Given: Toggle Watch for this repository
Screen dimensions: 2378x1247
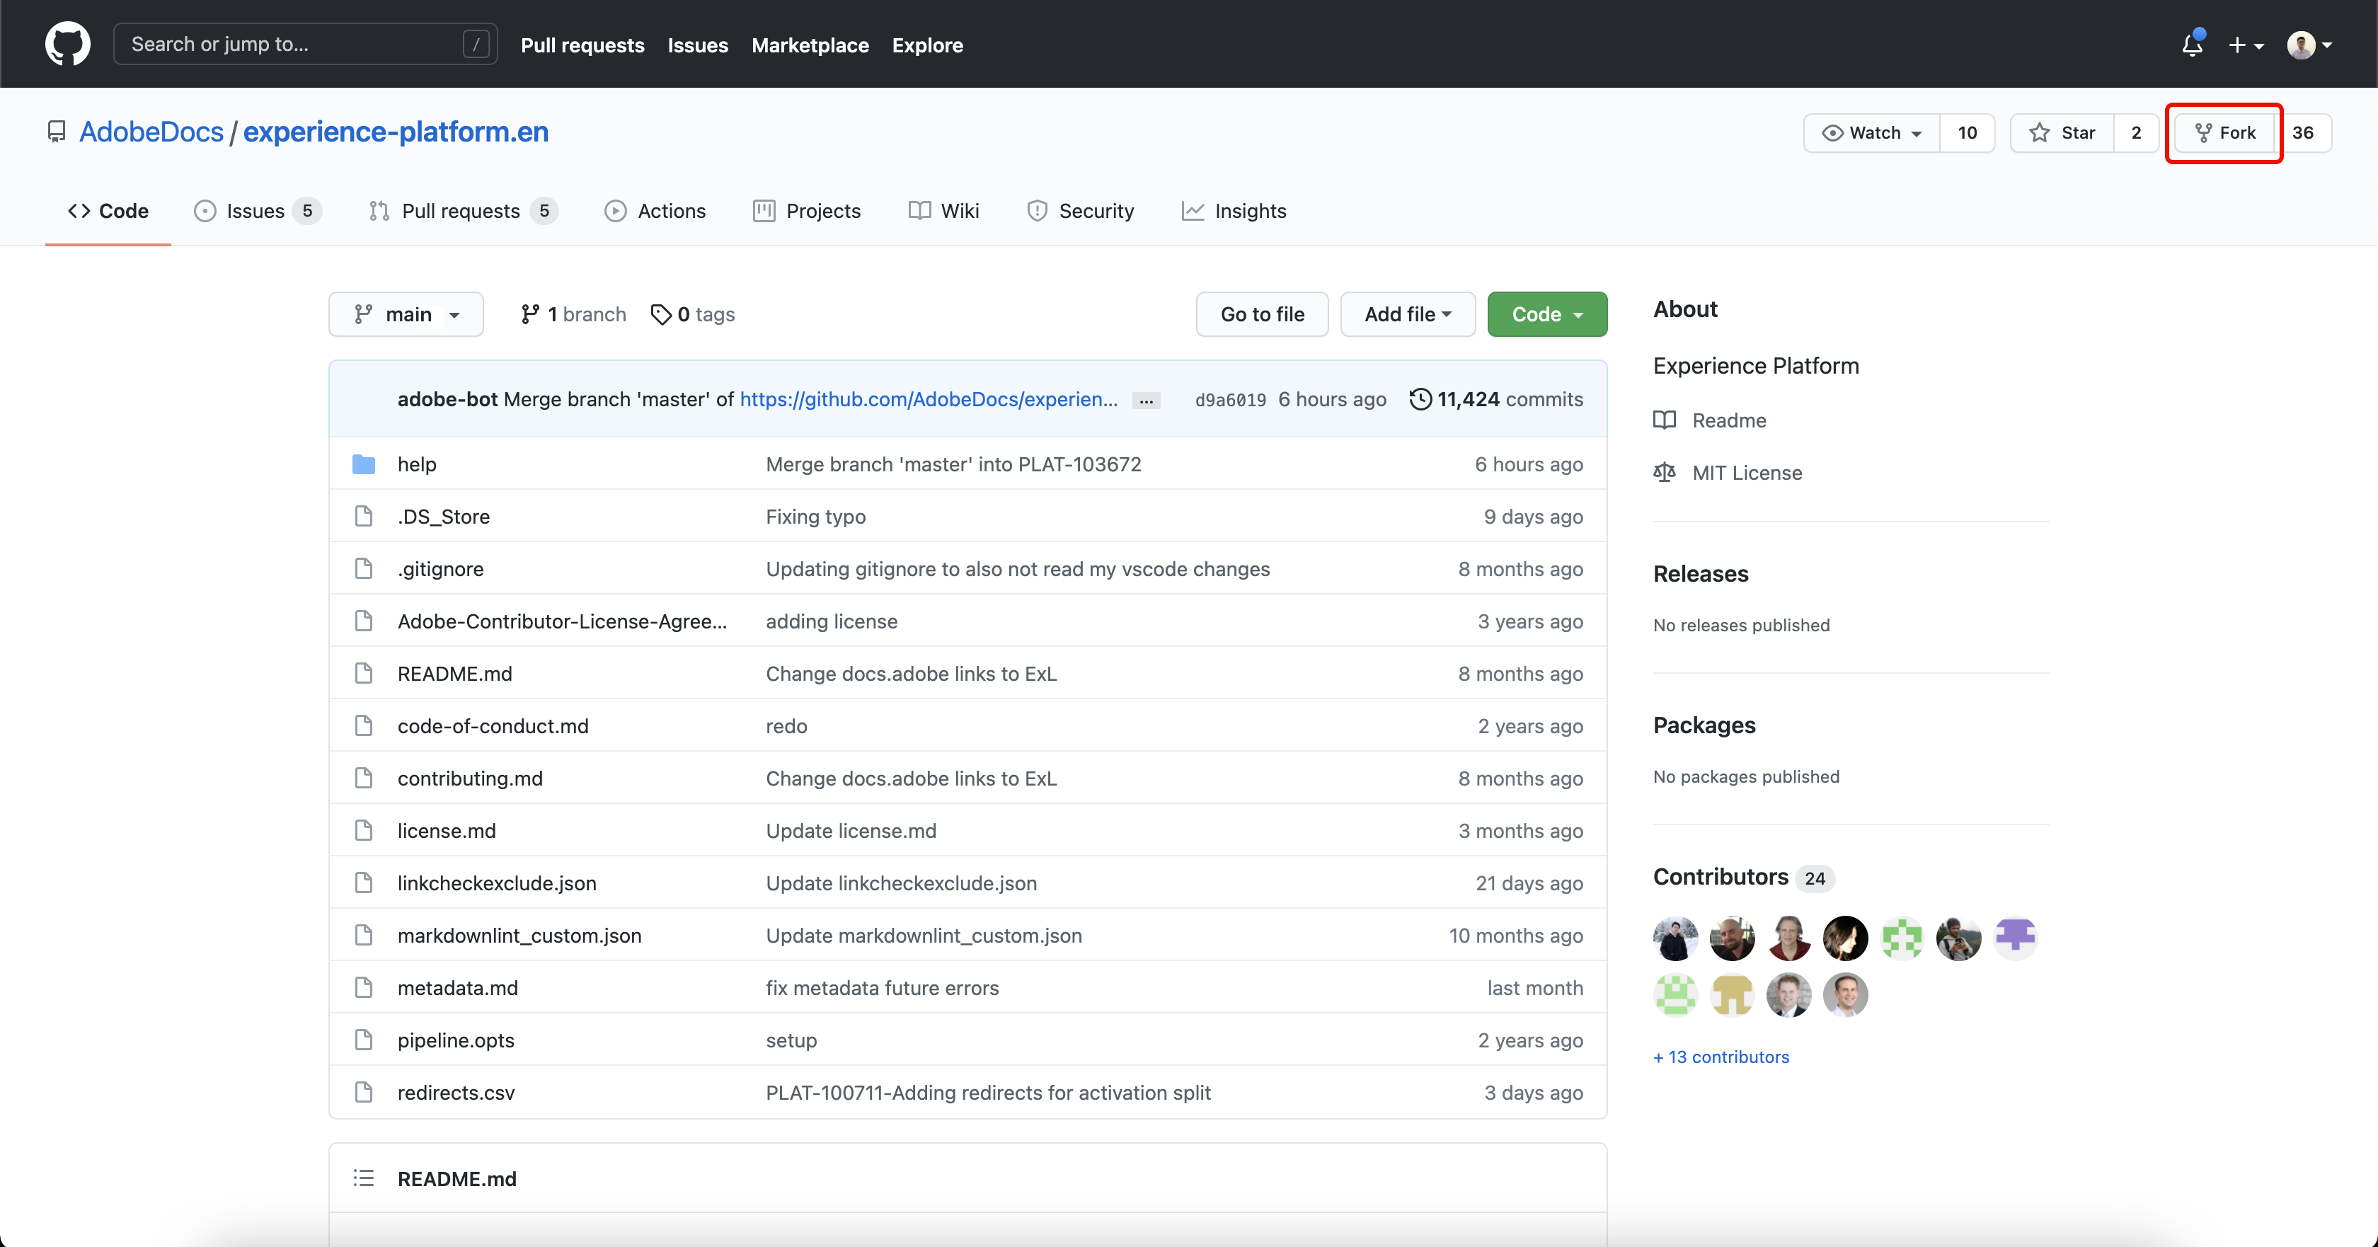Looking at the screenshot, I should tap(1872, 133).
